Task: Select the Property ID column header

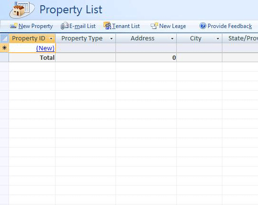Action: [32, 38]
